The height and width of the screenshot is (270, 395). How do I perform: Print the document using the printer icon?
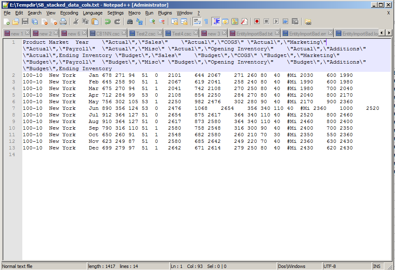(63, 22)
